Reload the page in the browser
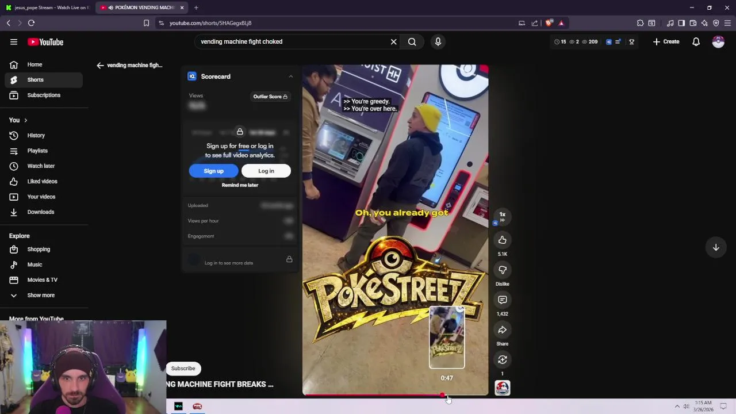 point(31,23)
